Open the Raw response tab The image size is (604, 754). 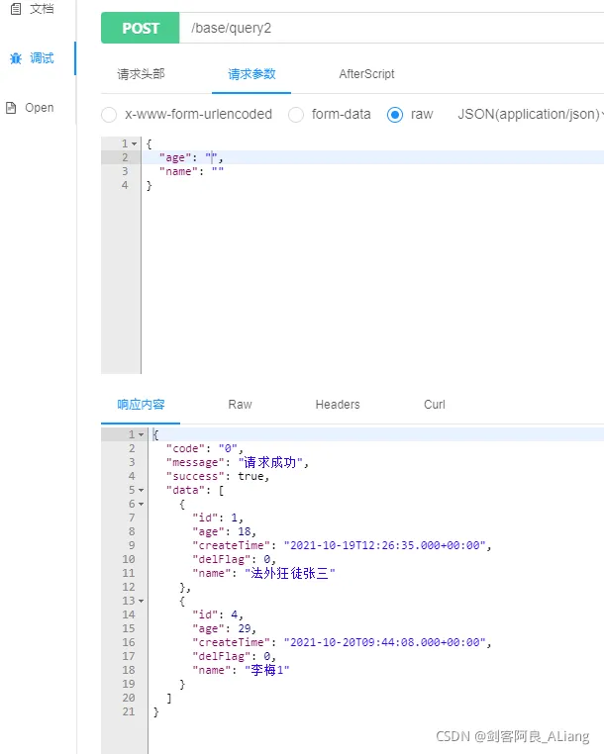240,405
